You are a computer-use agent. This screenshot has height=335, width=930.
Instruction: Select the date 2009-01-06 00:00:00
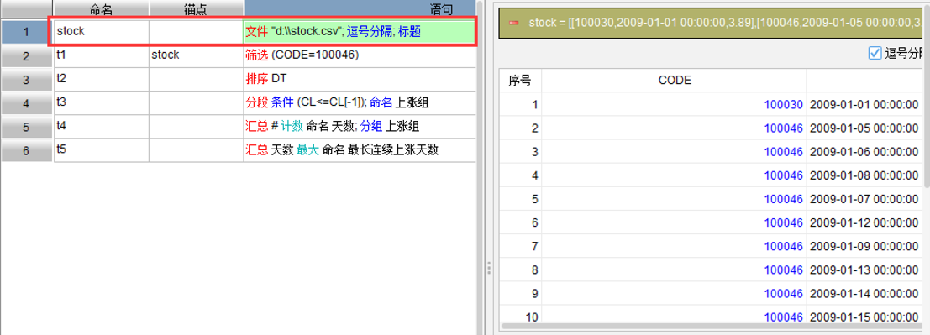pos(864,152)
